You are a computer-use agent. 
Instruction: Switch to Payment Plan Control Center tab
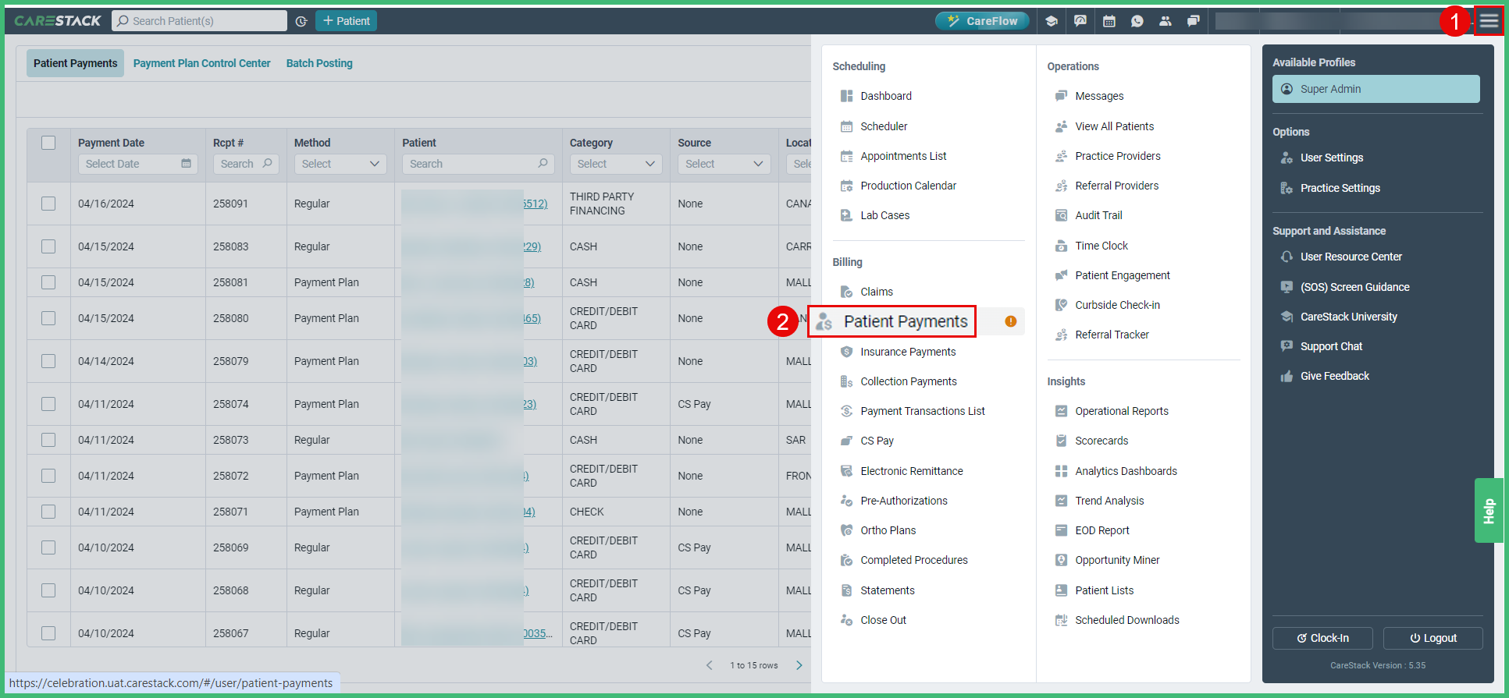pos(201,63)
